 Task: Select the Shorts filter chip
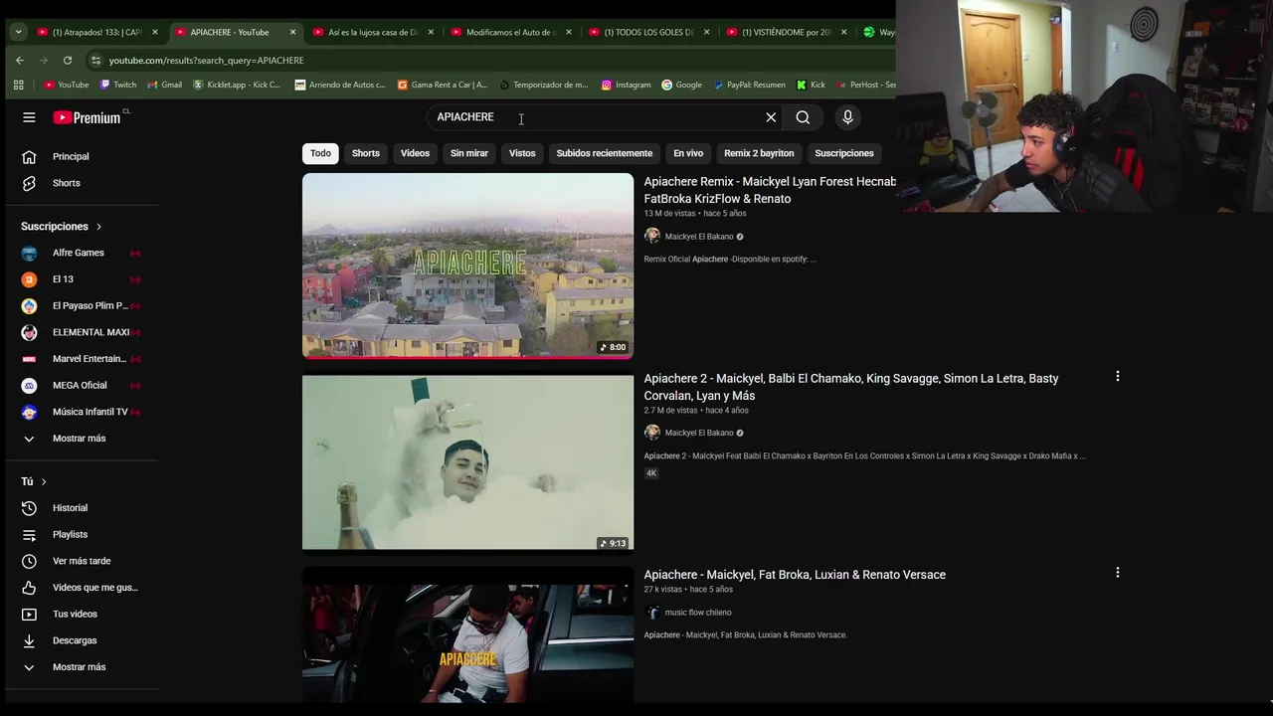pos(366,153)
